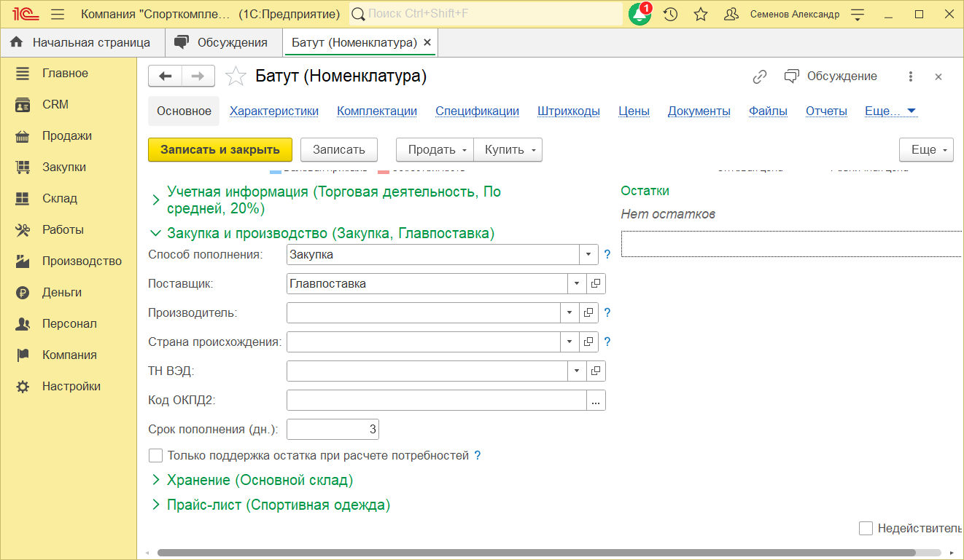The height and width of the screenshot is (560, 964).
Task: Open the Способ пополнения dropdown
Action: 588,254
